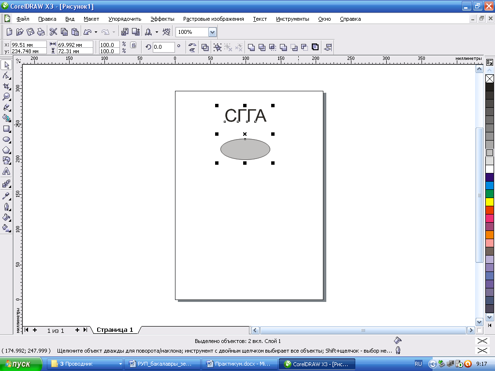Image resolution: width=495 pixels, height=371 pixels.
Task: Open the Проводник taskbar group
Action: coord(85,364)
